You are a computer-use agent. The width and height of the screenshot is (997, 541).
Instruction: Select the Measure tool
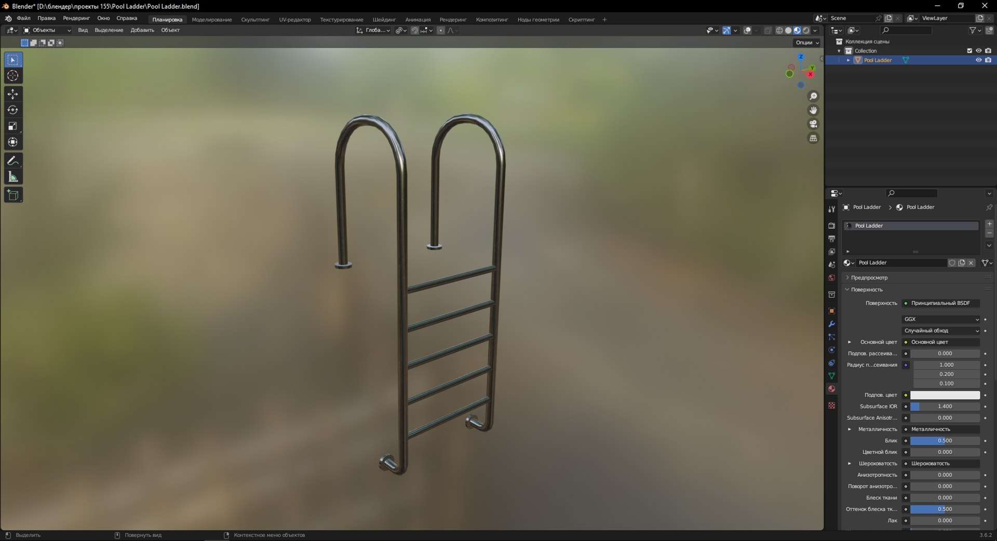click(13, 177)
